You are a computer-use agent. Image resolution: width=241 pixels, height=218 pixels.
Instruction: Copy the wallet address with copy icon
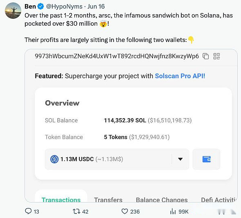click(x=205, y=56)
